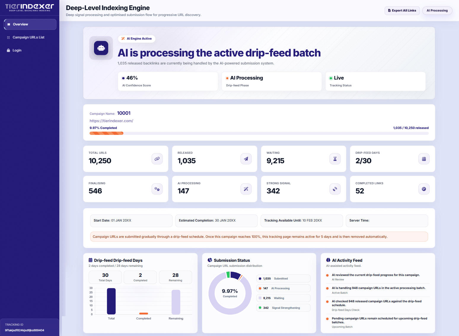Click feed entry "AI reviewed the current drip-feed progress"
Image resolution: width=459 pixels, height=336 pixels.
(x=377, y=277)
